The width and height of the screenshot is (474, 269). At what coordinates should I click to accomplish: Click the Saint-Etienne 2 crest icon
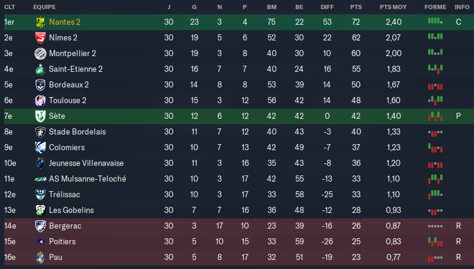tap(40, 69)
